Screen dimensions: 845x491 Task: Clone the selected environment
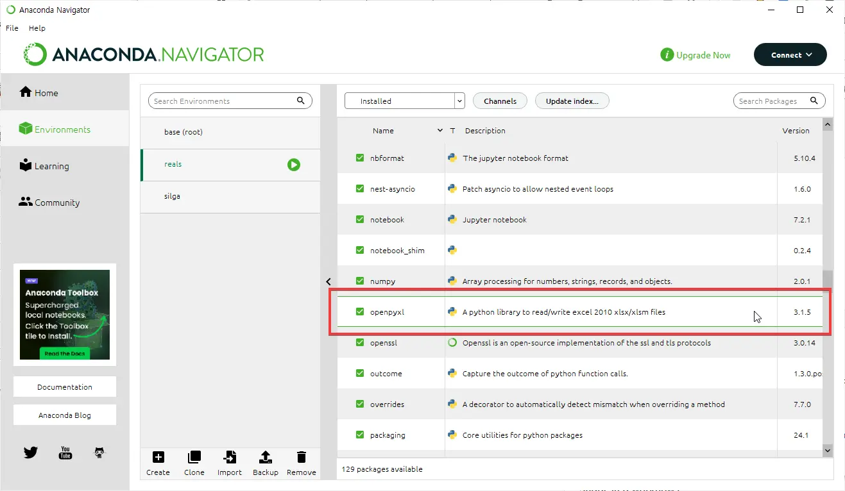pos(194,458)
